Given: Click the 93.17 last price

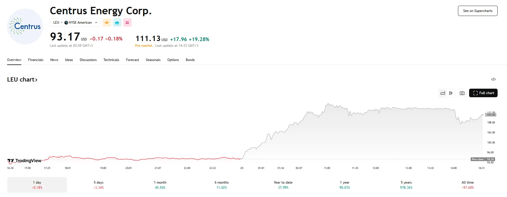Looking at the screenshot, I should click(x=65, y=37).
